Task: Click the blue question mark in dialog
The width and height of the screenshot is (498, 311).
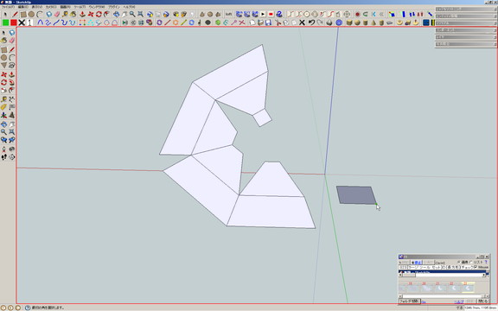Action: [486, 262]
